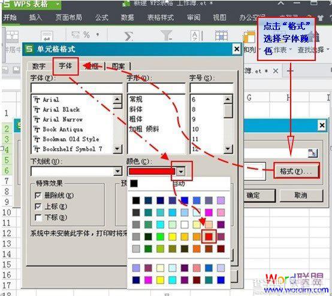
Task: Open the 插入 ribbon tab
Action: pyautogui.click(x=35, y=17)
